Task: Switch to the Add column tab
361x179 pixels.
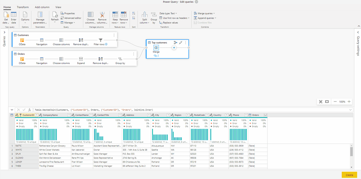Action: [42, 7]
